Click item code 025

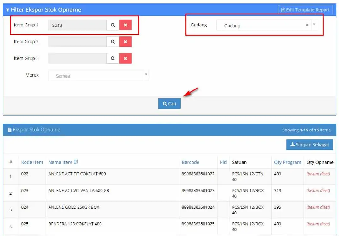pos(25,224)
